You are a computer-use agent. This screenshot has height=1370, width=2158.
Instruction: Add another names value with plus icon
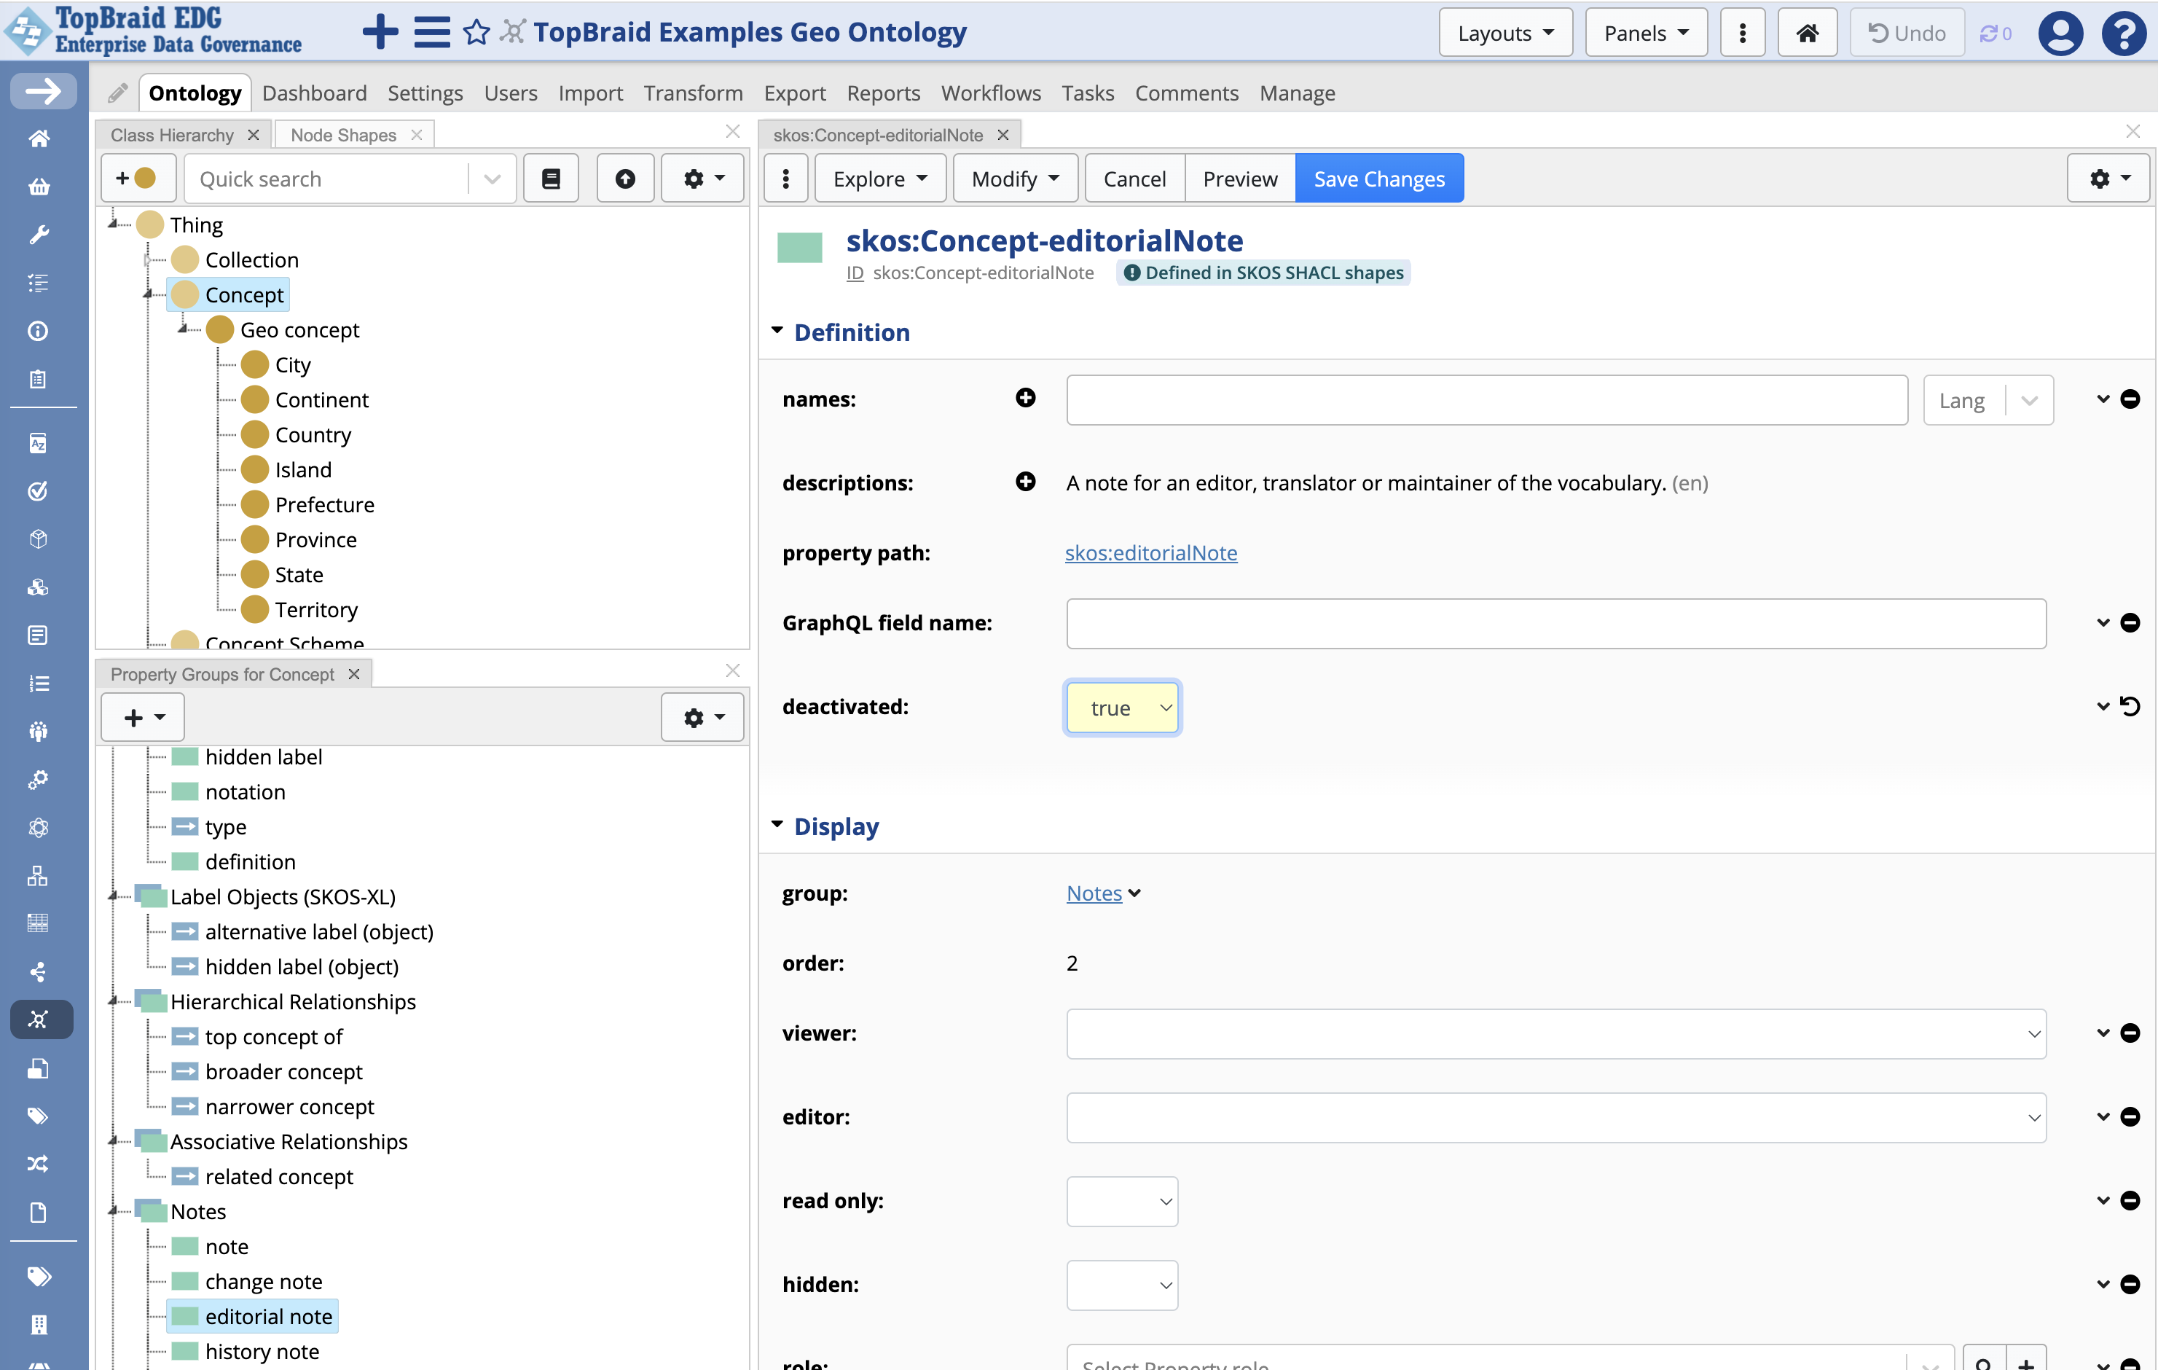click(1025, 398)
